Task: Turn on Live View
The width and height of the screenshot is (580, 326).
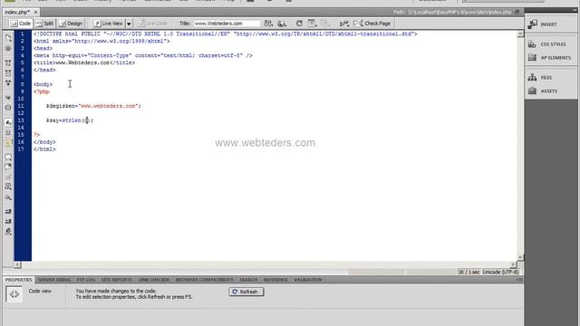Action: tap(109, 24)
